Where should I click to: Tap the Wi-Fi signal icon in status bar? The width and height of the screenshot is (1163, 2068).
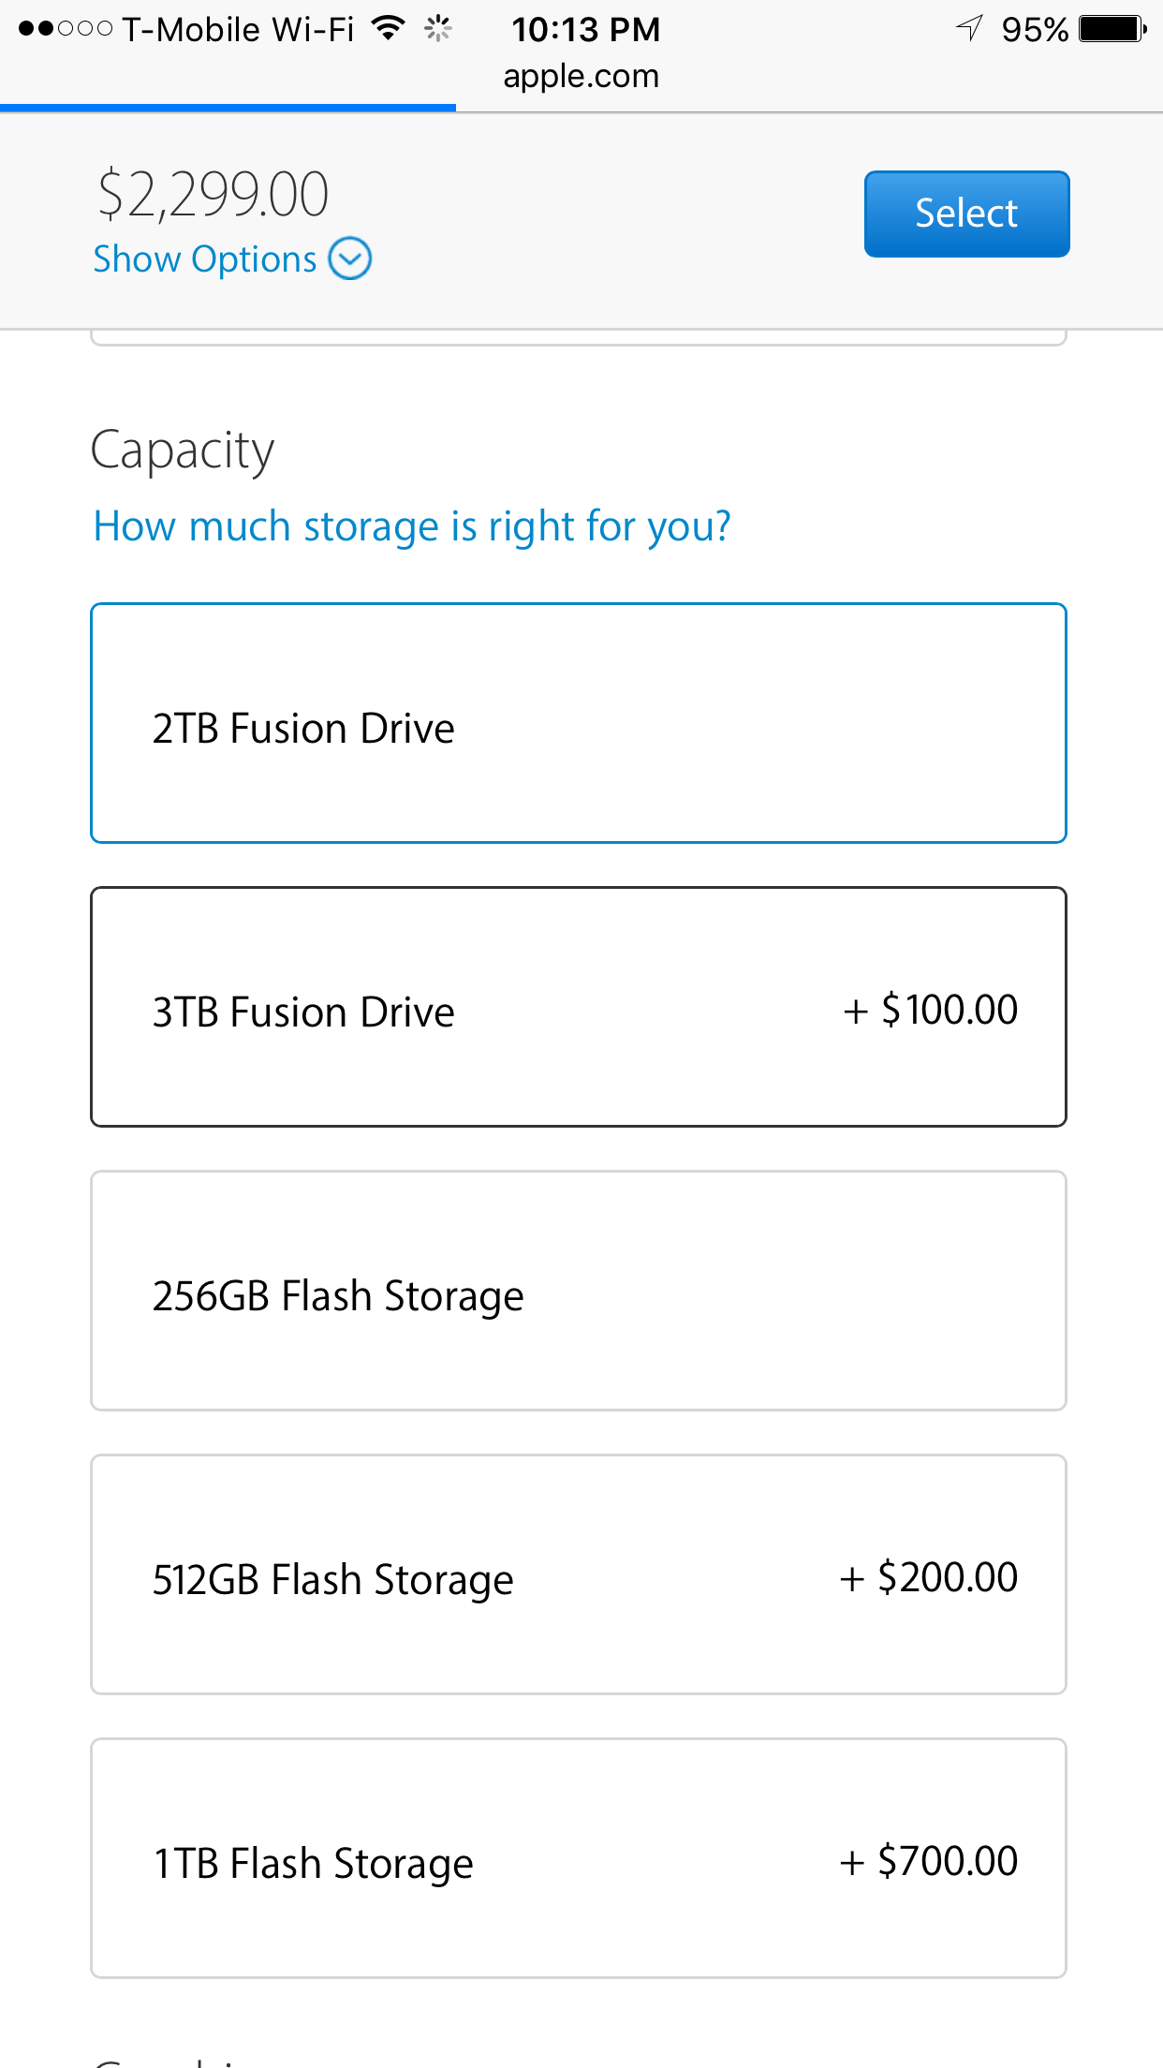[x=388, y=28]
